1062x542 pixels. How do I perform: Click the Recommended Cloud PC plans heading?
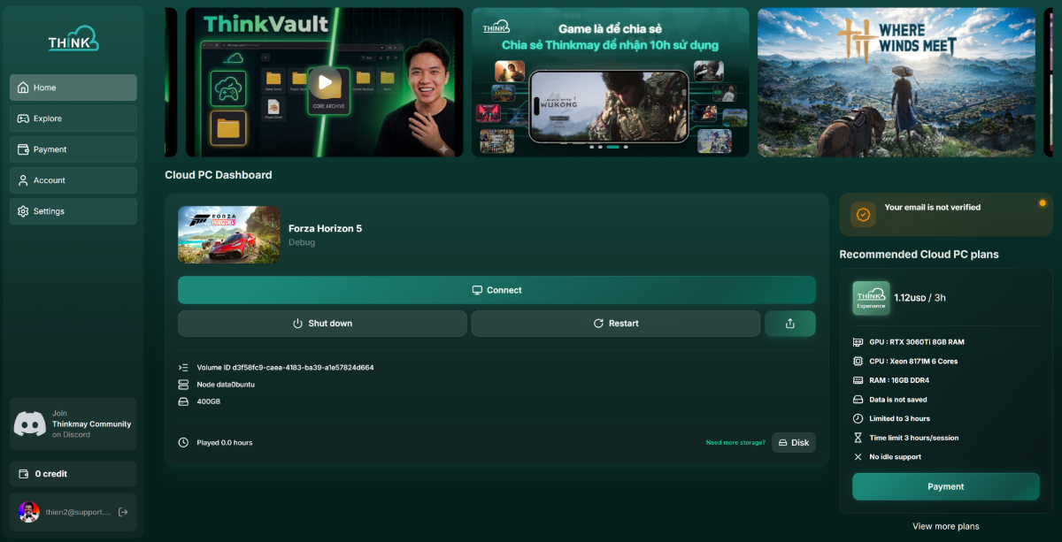pos(919,255)
